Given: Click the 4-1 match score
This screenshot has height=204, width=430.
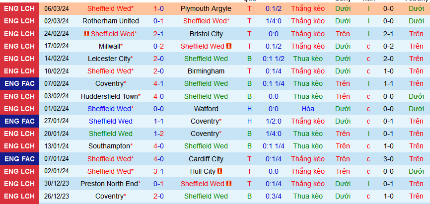Looking at the screenshot, I should (158, 83).
